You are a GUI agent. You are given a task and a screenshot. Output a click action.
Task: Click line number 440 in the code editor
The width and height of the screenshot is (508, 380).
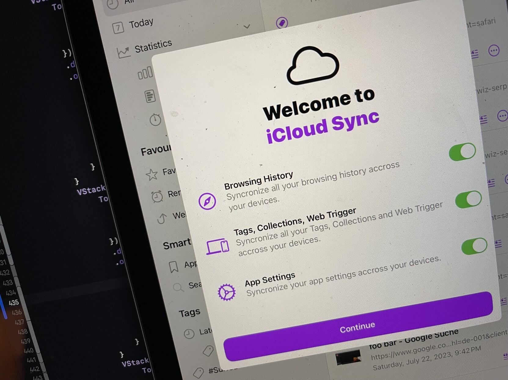tap(29, 351)
